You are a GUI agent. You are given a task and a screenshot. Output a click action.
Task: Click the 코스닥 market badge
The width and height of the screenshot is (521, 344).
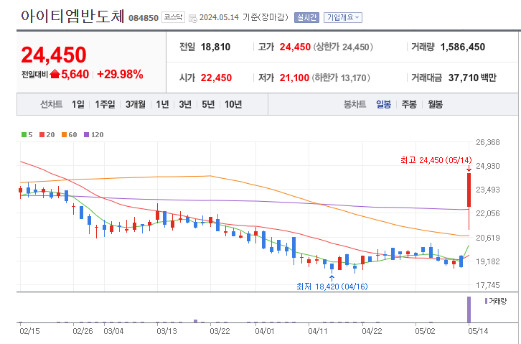tap(173, 17)
